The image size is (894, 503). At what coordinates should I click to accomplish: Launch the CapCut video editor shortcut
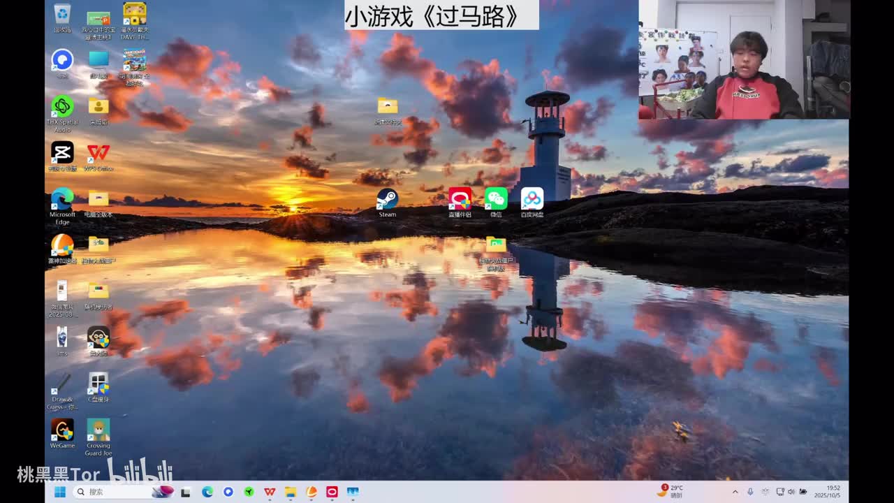(62, 156)
